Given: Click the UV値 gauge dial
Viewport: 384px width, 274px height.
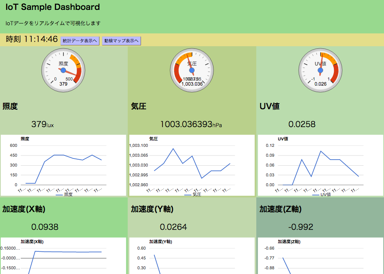Looking at the screenshot, I should (x=320, y=70).
